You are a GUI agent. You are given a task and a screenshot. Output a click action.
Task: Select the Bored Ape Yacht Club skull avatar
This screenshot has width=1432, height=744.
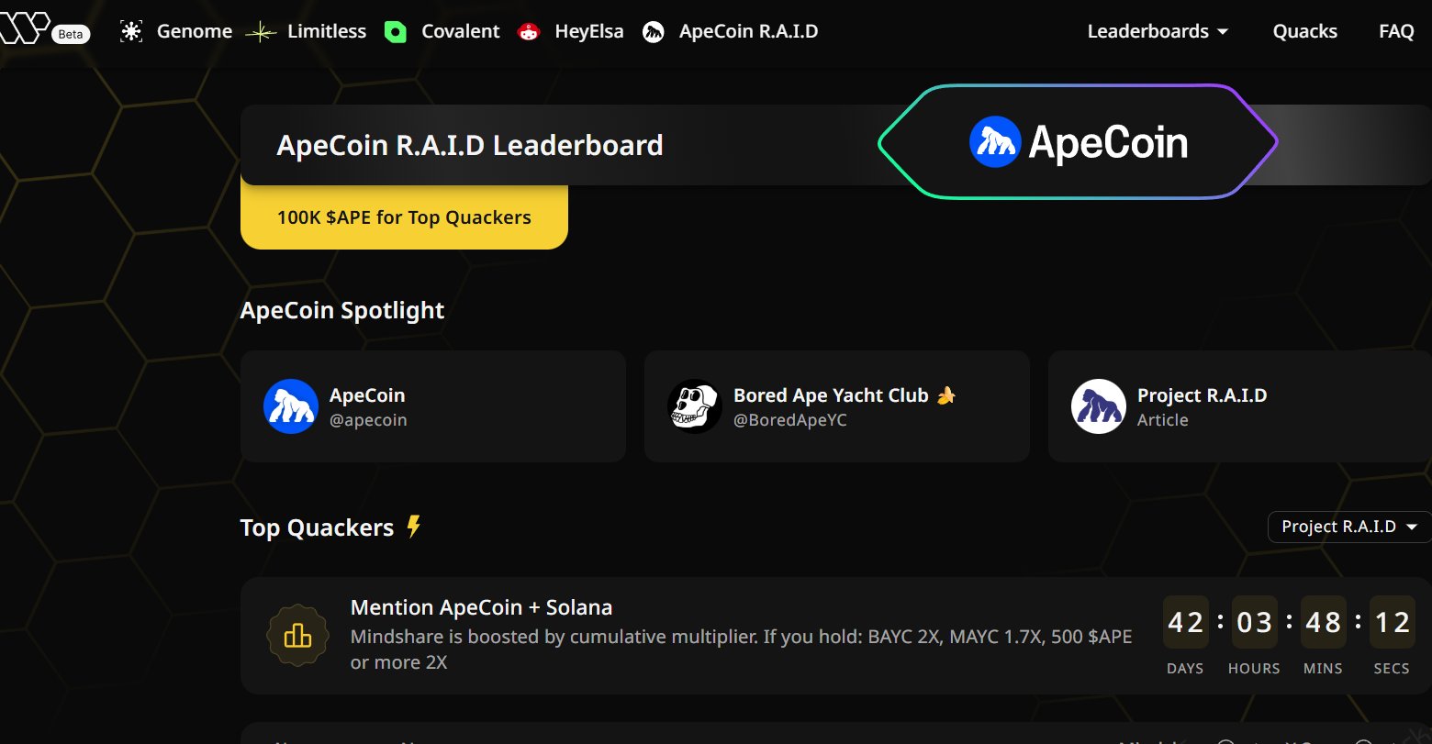[694, 406]
